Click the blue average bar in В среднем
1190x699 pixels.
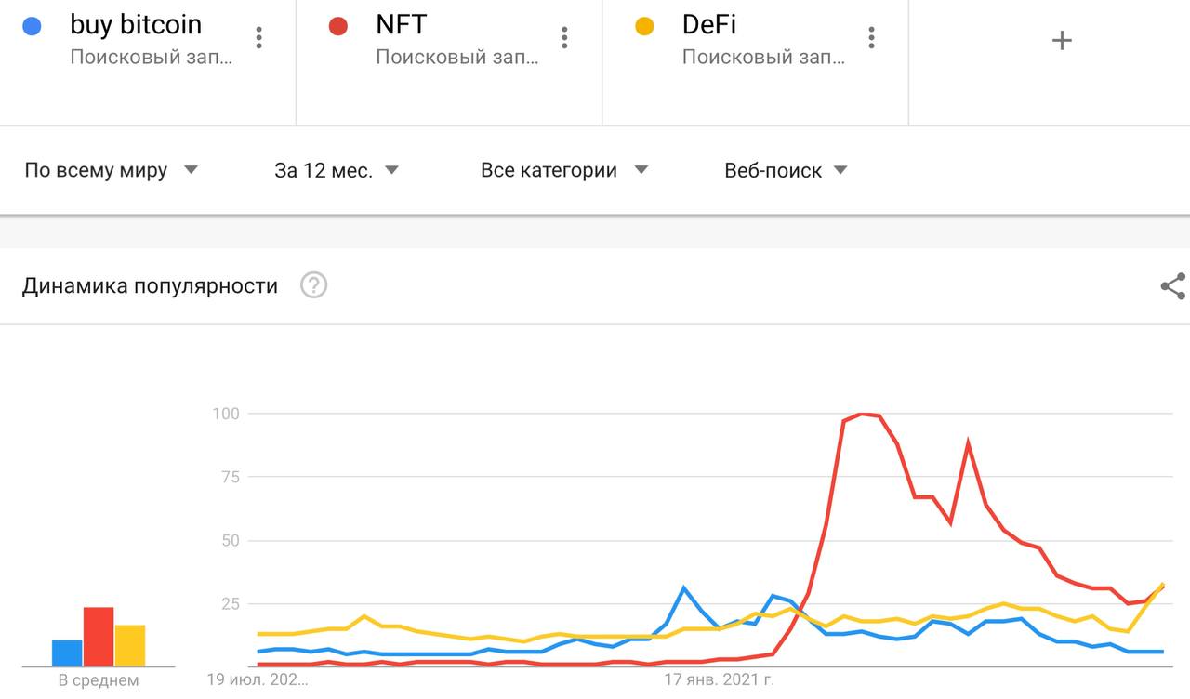(x=67, y=653)
